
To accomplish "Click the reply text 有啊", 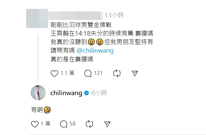I will [37, 110].
